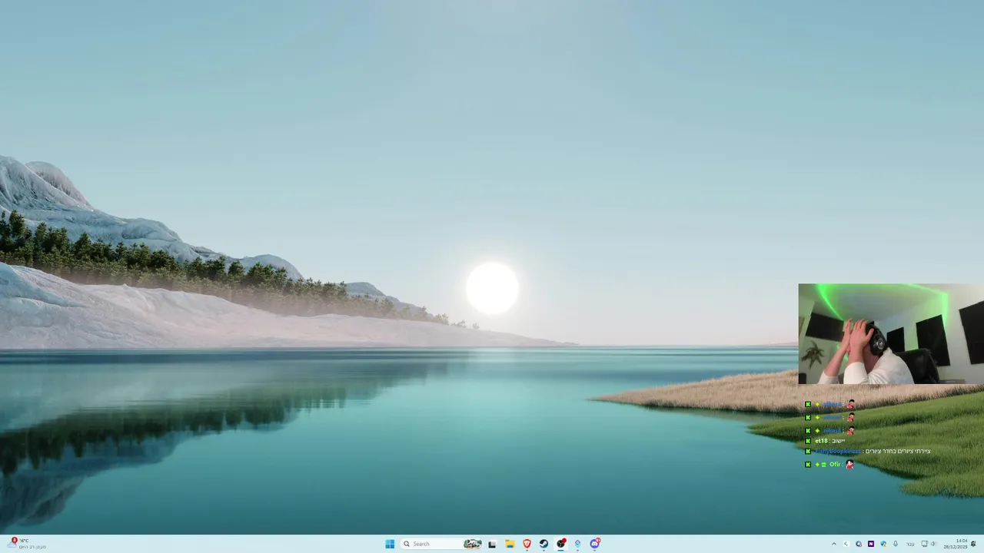Open OBS Studio from the taskbar
Image resolution: width=984 pixels, height=553 pixels.
[561, 544]
